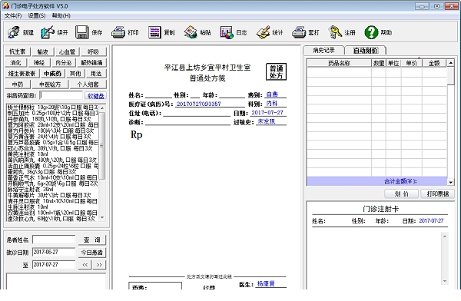Click the start date field 2017-06-27
This screenshot has height=301, width=461.
(54, 252)
